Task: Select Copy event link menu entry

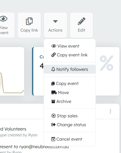Action: point(70,55)
